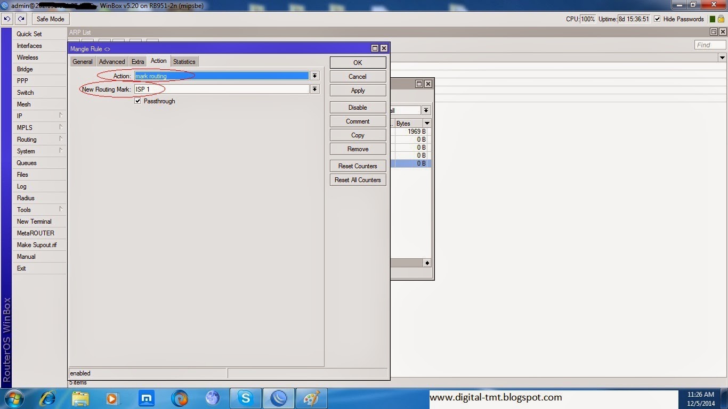Image resolution: width=728 pixels, height=409 pixels.
Task: Click the Reset Counters button
Action: coord(358,166)
